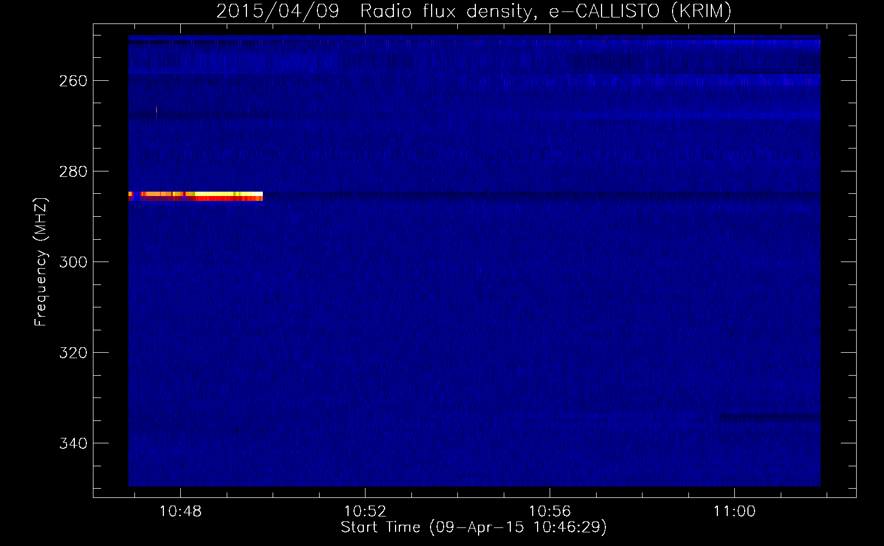Click the 10:52 time tick label
Image resolution: width=884 pixels, height=546 pixels.
coord(365,512)
